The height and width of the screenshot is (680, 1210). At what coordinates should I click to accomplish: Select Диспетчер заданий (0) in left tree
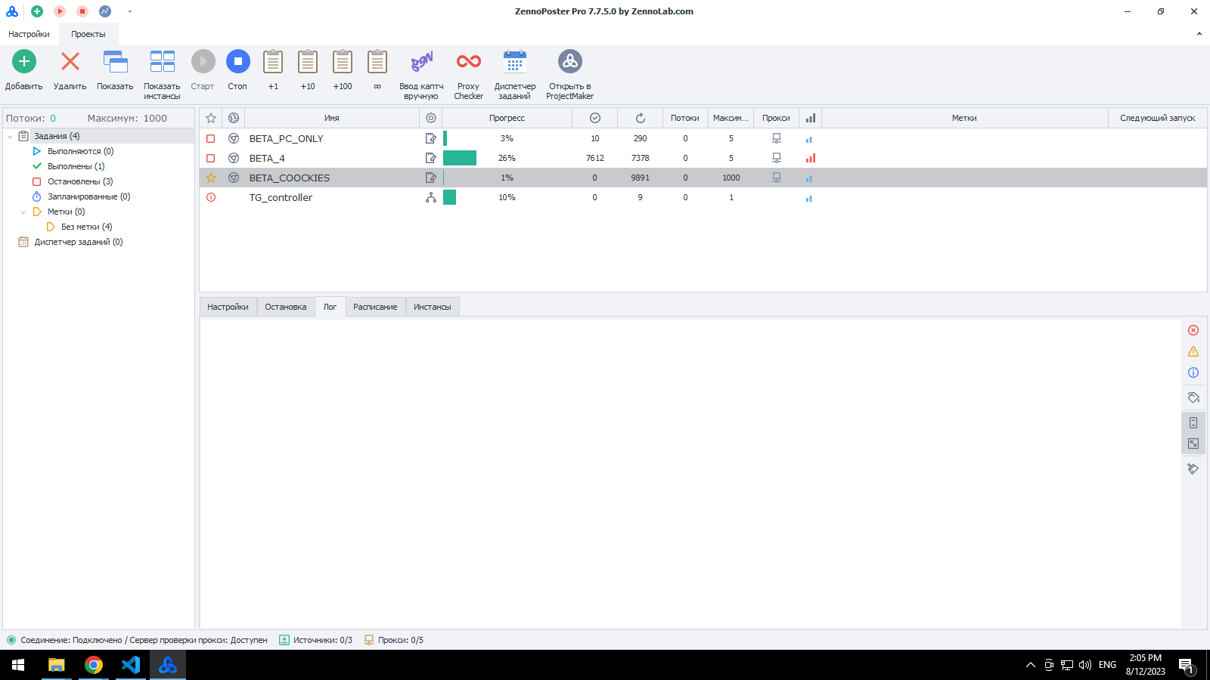(x=79, y=242)
